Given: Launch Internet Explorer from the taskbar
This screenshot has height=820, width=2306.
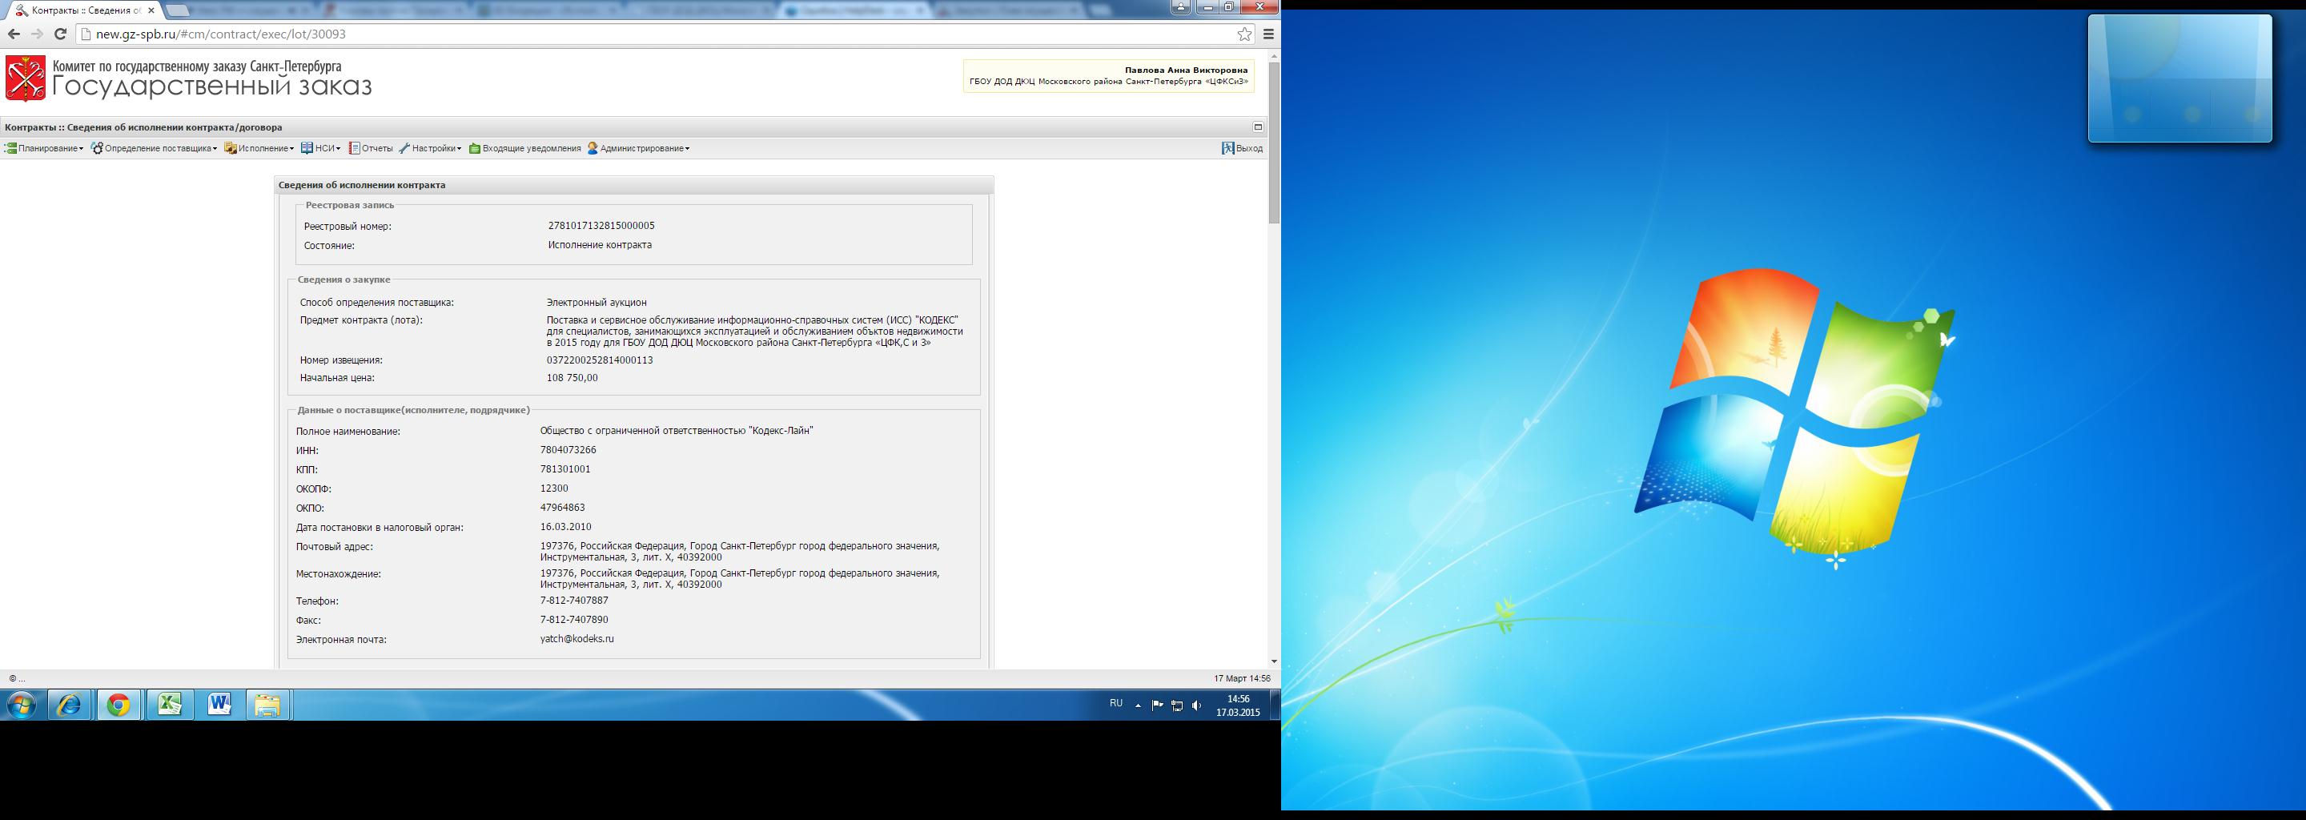Looking at the screenshot, I should [x=69, y=705].
